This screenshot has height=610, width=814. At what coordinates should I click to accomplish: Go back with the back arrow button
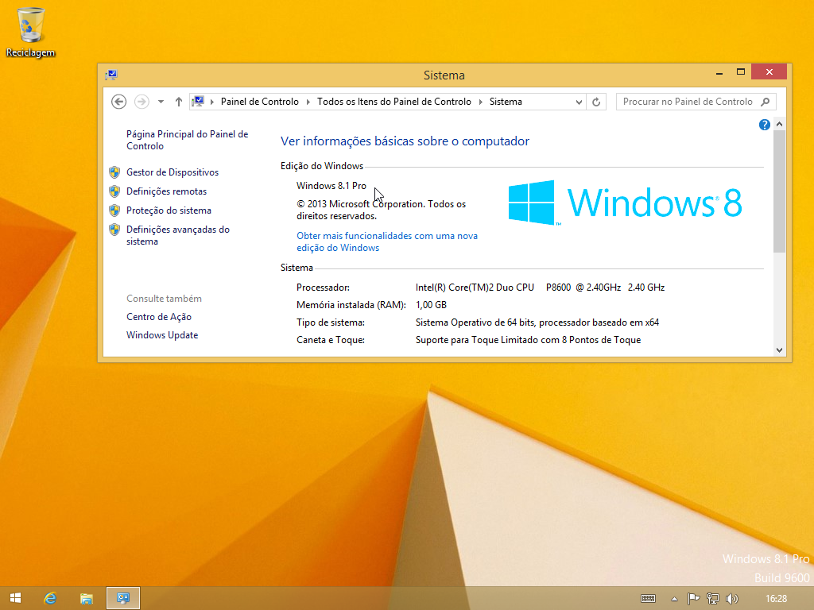[x=119, y=102]
